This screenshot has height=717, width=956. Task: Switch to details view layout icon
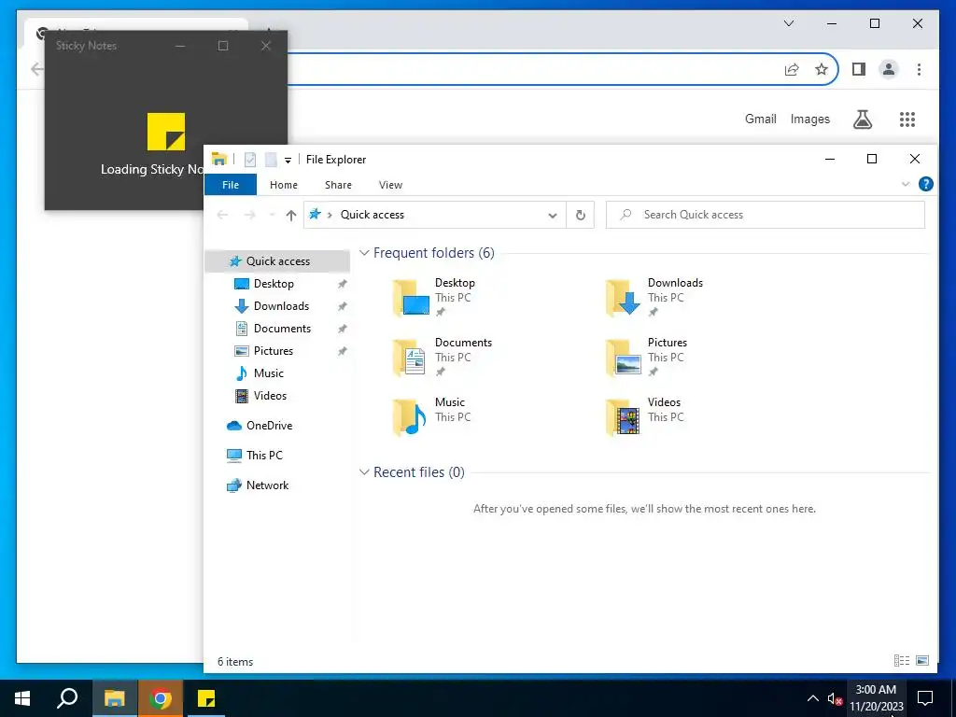coord(902,661)
